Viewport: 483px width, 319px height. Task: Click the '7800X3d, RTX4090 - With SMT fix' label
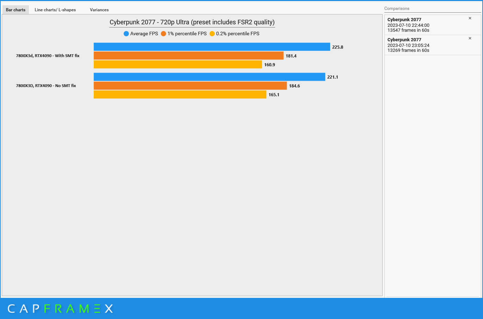[48, 56]
